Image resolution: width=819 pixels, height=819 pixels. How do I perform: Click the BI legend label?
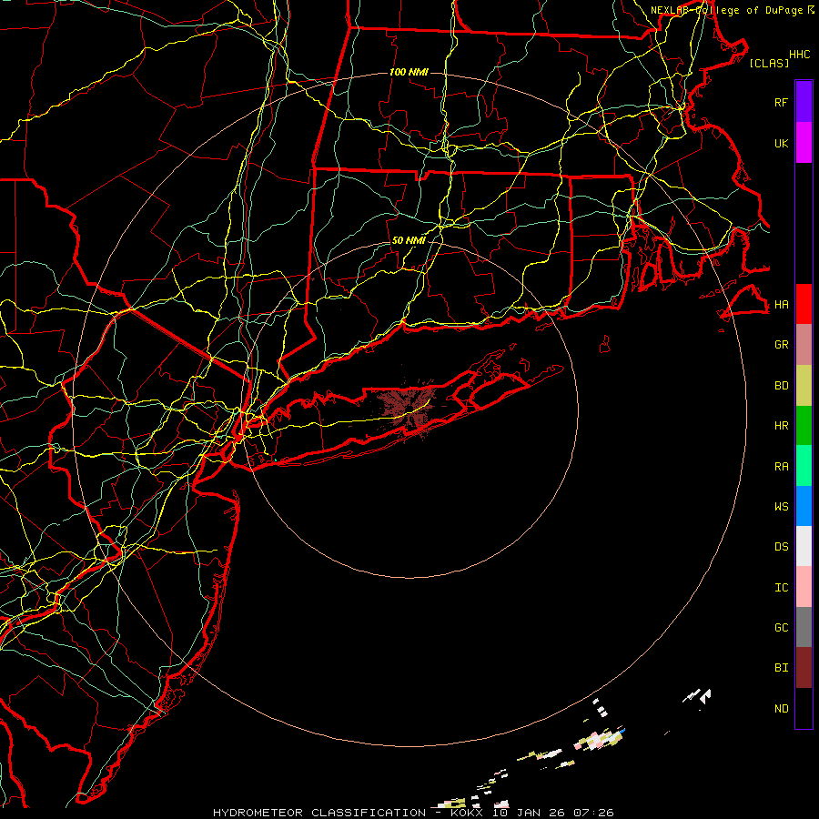pos(781,668)
